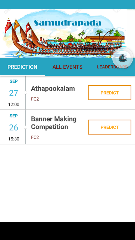Click the FC2 label under Banner Making

(35, 137)
